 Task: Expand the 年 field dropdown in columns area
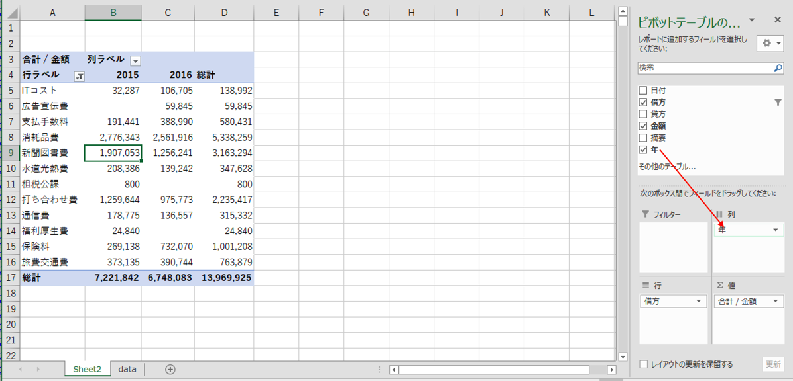[x=775, y=230]
